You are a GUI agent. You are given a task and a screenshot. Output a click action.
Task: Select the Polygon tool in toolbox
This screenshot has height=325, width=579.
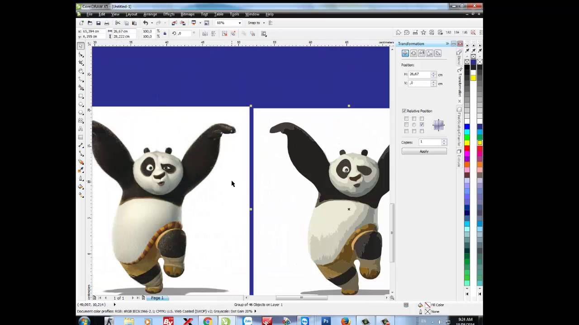(81, 112)
